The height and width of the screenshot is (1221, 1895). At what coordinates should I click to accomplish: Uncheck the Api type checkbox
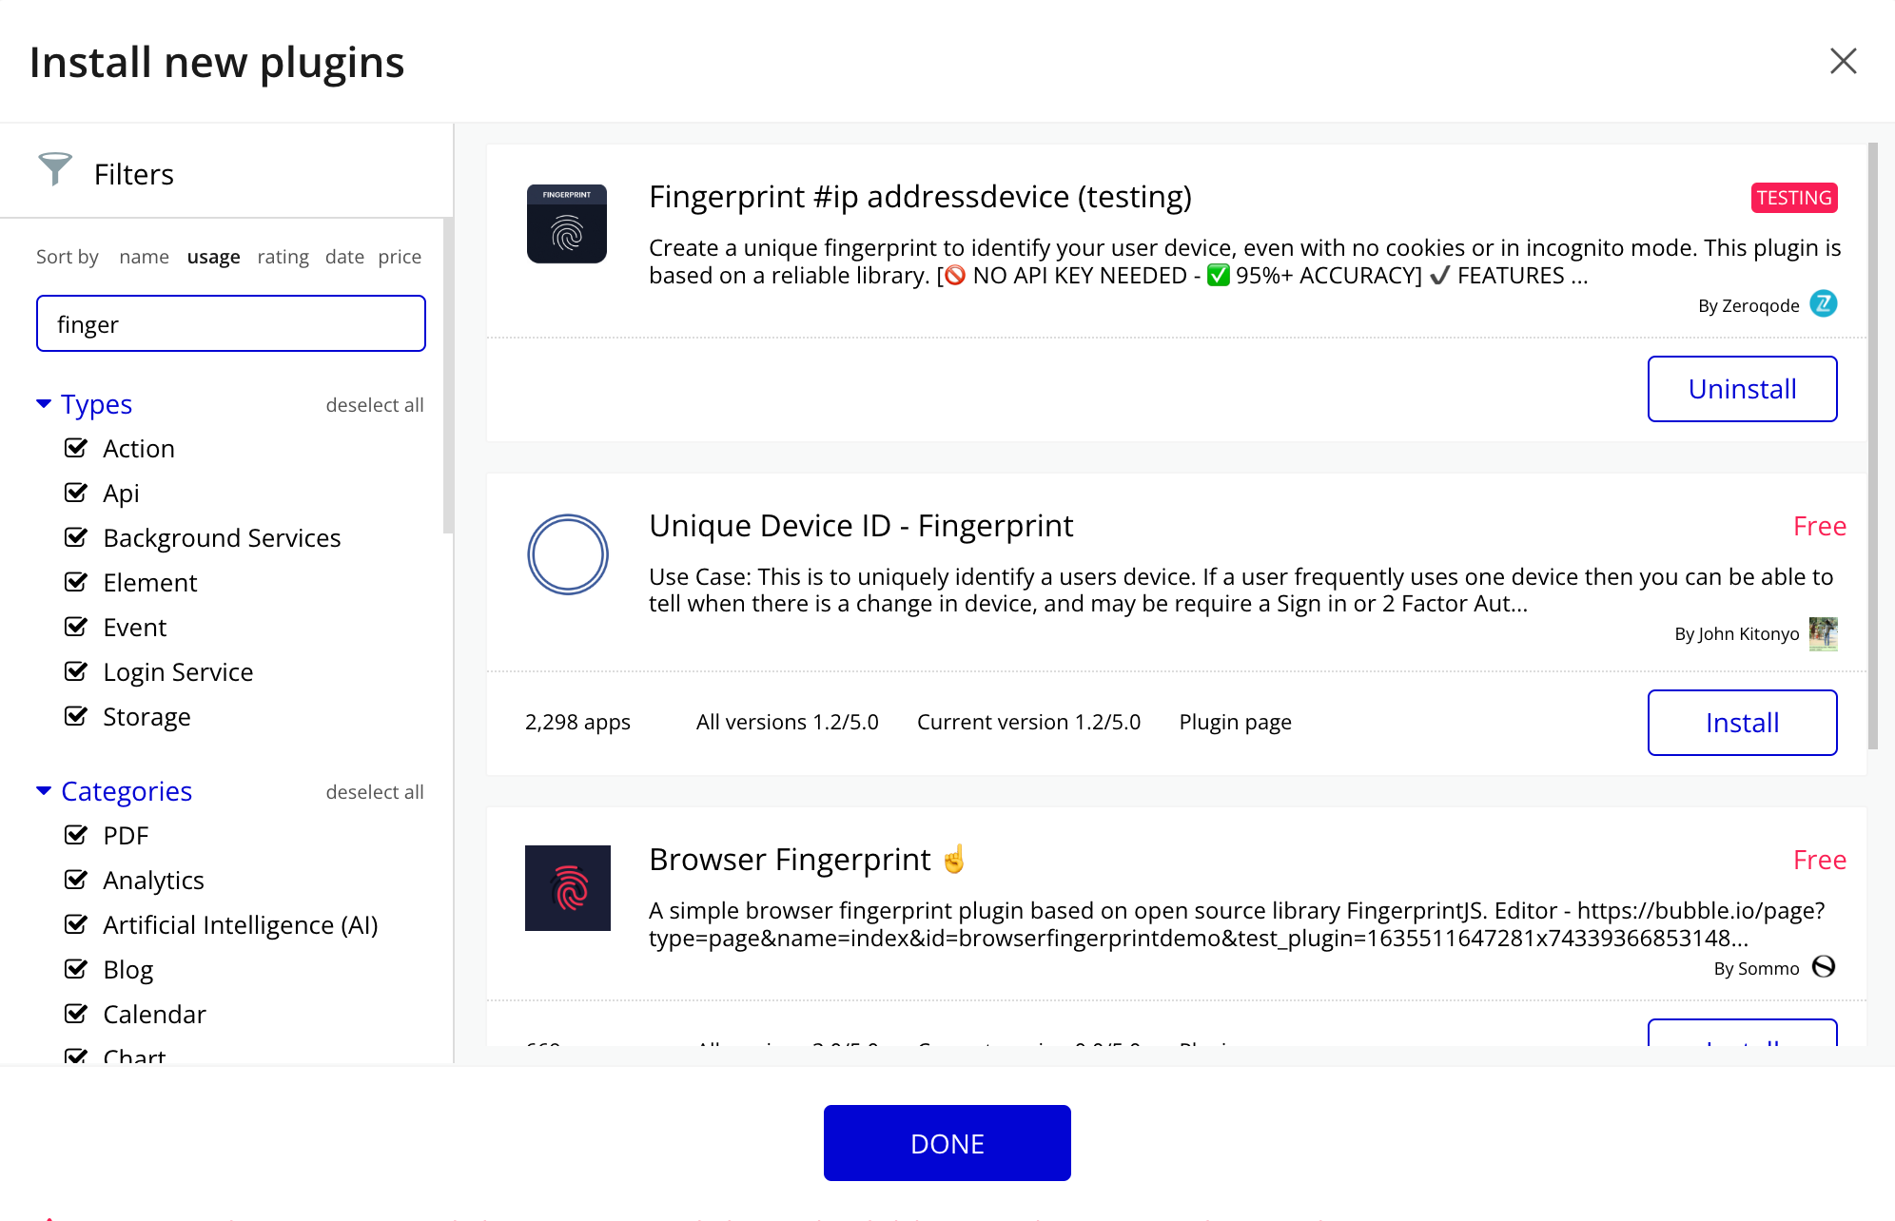(76, 493)
